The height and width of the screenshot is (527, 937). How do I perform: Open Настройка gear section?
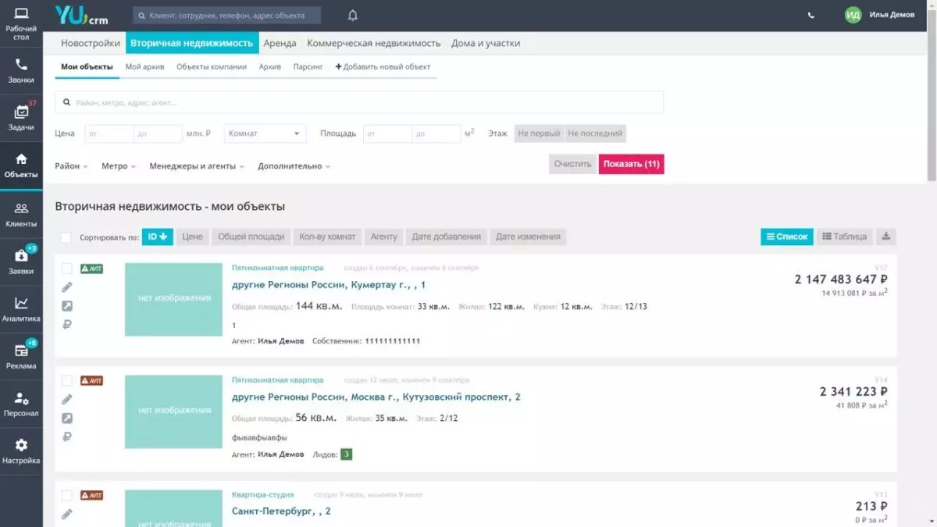[21, 451]
